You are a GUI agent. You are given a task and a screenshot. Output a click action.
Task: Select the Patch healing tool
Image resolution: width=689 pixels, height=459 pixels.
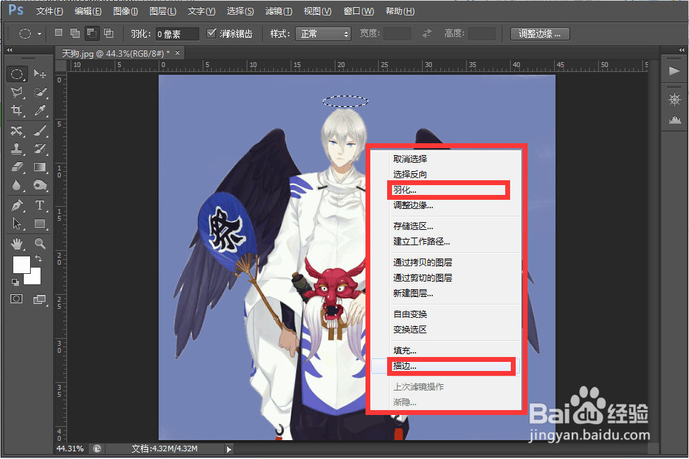point(17,131)
